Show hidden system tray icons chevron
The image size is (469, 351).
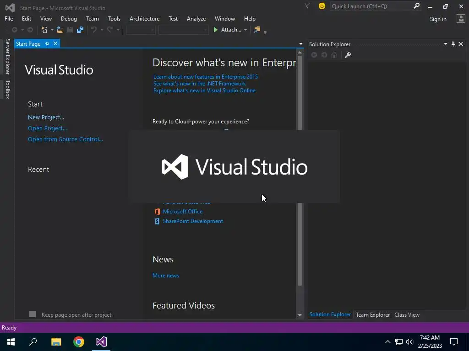tap(387, 342)
